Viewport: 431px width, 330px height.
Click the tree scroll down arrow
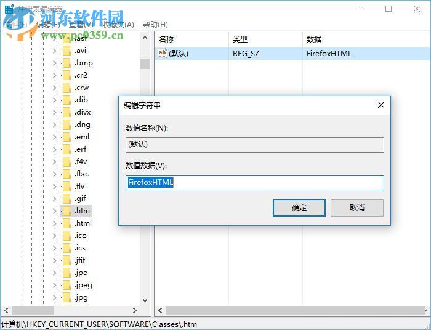tap(145, 300)
